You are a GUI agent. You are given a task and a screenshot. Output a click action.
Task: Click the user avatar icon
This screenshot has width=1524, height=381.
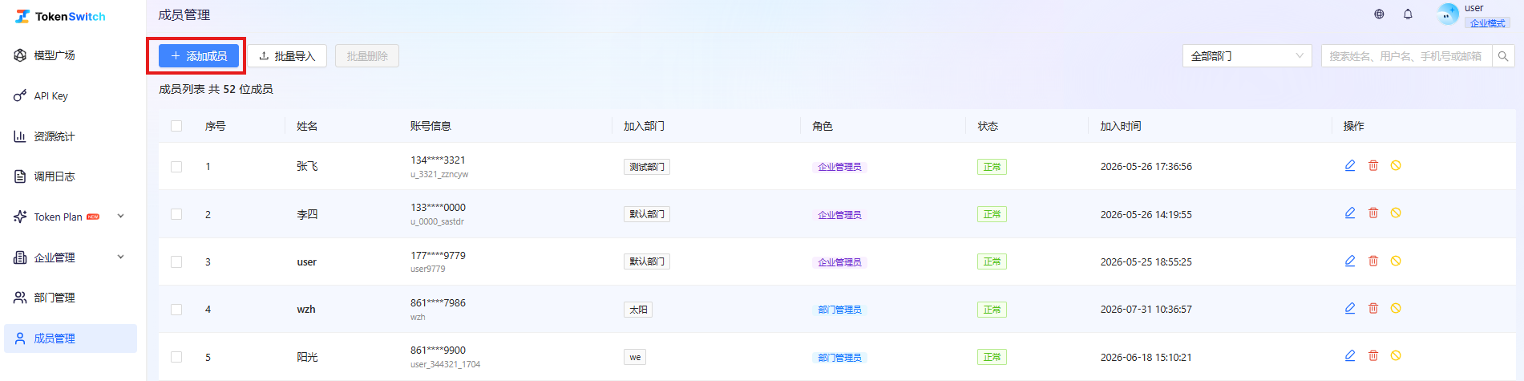(1448, 14)
